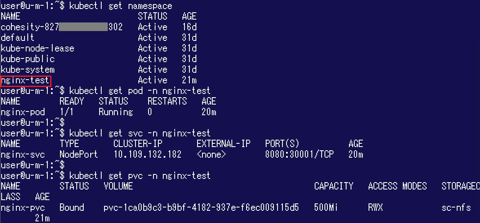The width and height of the screenshot is (480, 223).
Task: Click the kube-public namespace row
Action: 99,59
